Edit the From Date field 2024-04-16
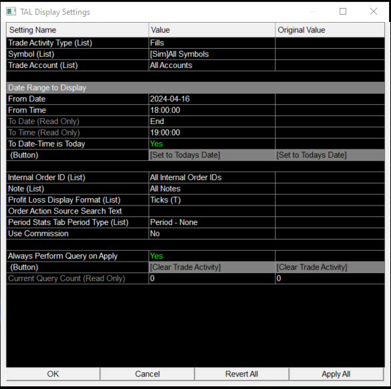391x389 pixels. 212,99
